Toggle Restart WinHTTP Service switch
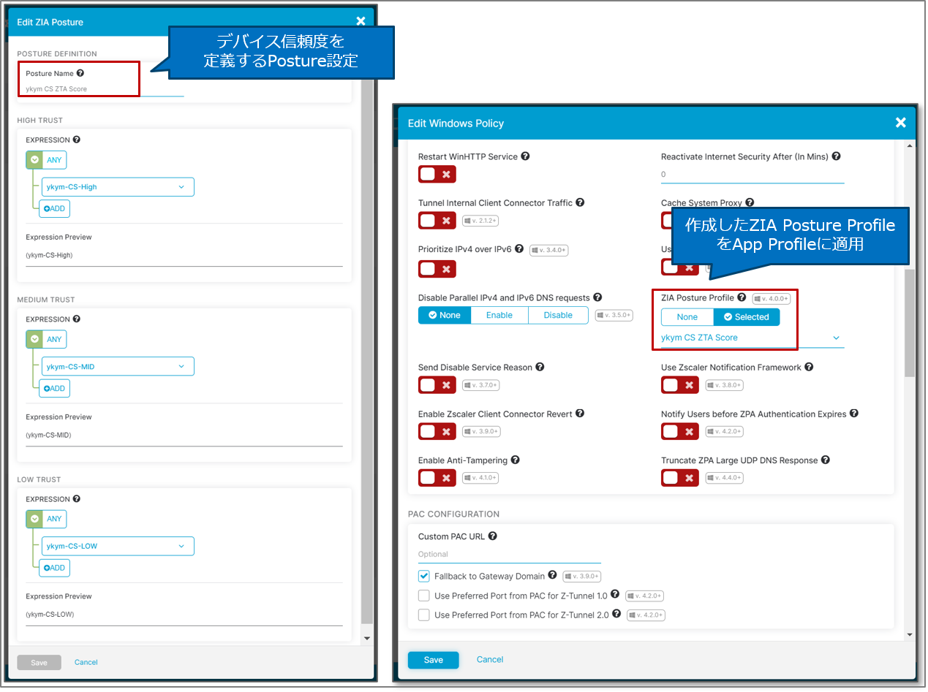This screenshot has width=928, height=692. [437, 174]
